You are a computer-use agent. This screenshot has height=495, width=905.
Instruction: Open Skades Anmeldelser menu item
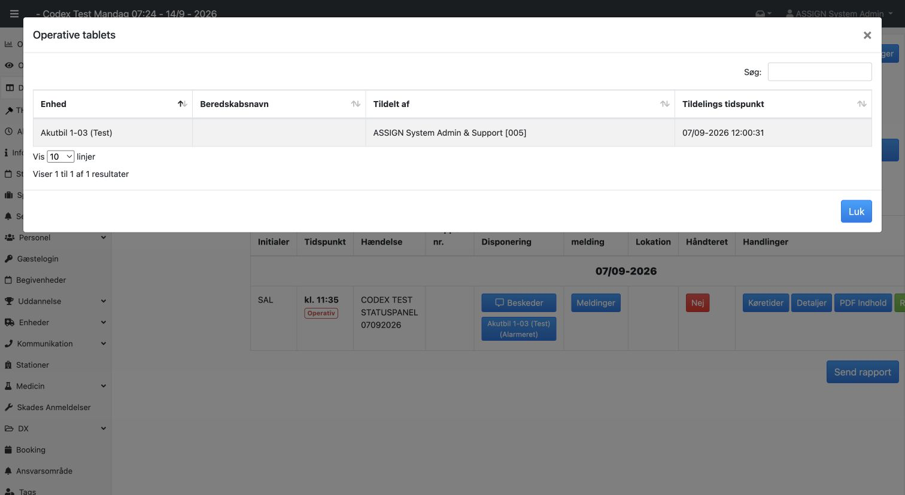coord(54,407)
